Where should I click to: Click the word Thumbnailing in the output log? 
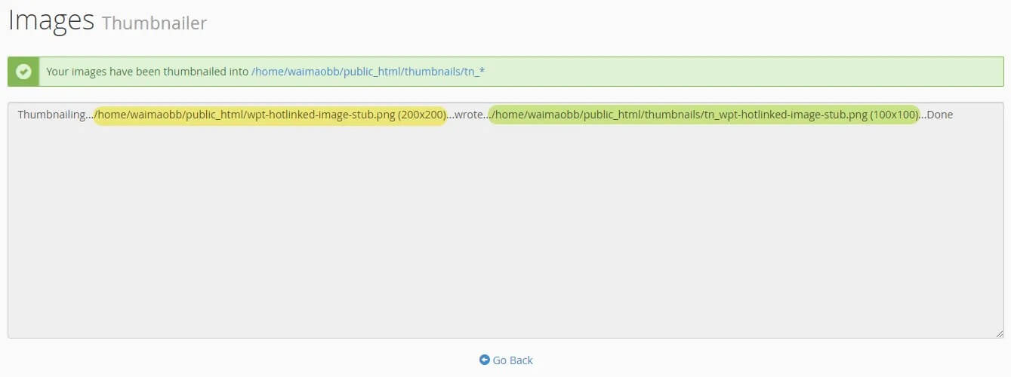click(51, 115)
